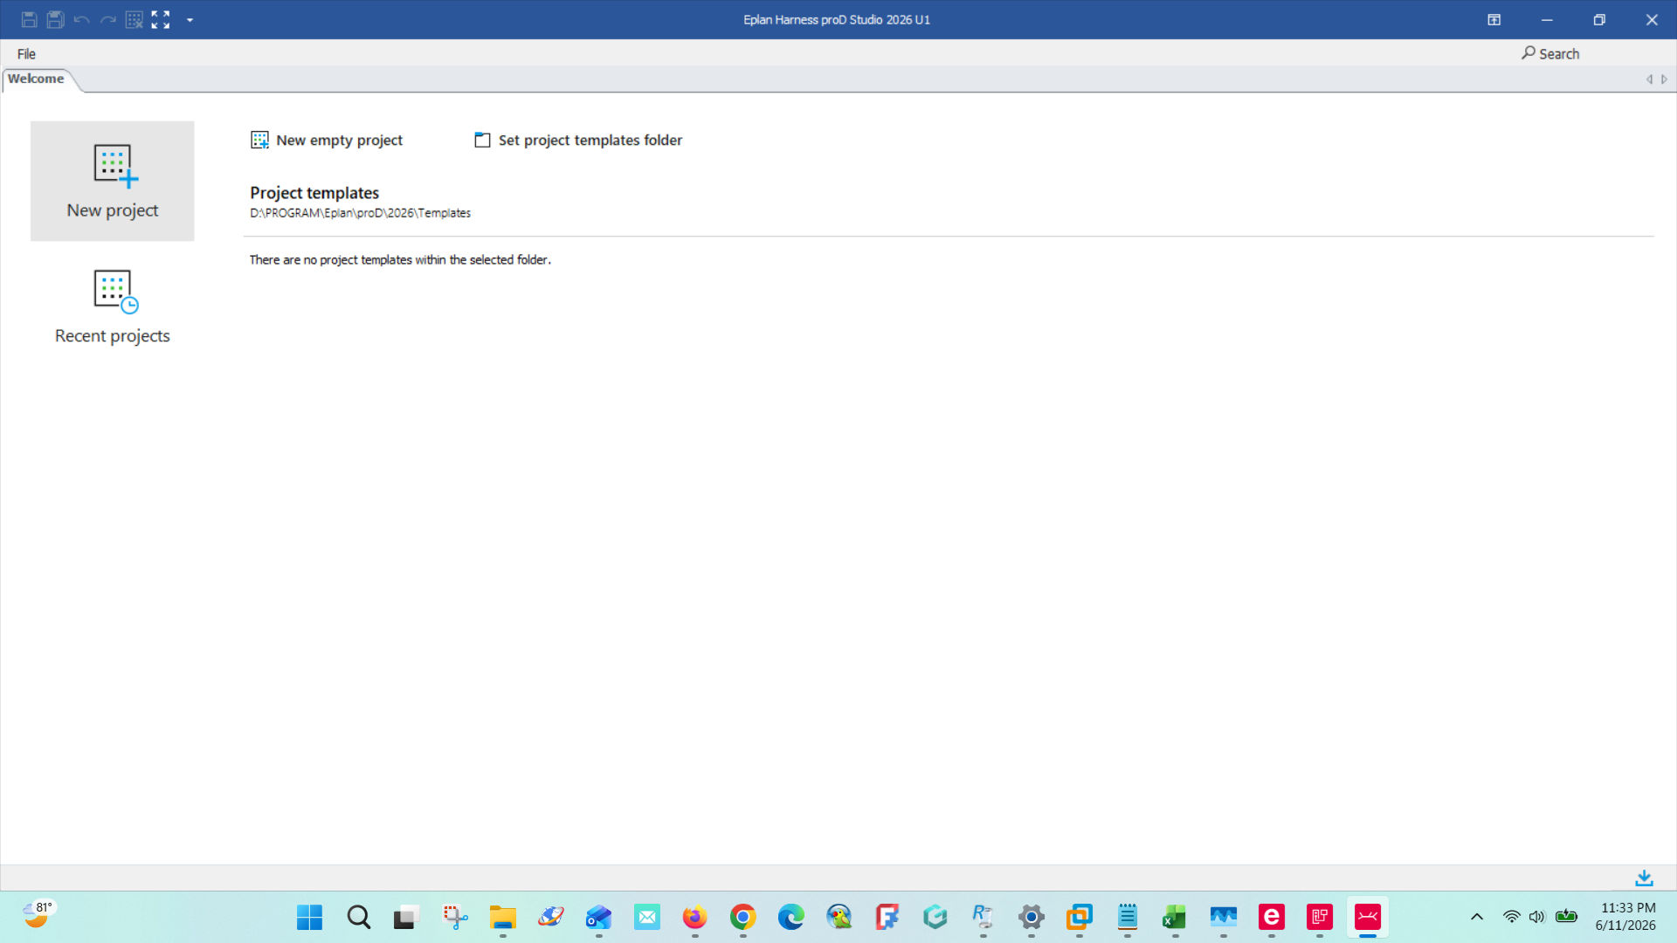
Task: Open the Wi-Fi network tray icon
Action: [x=1511, y=917]
